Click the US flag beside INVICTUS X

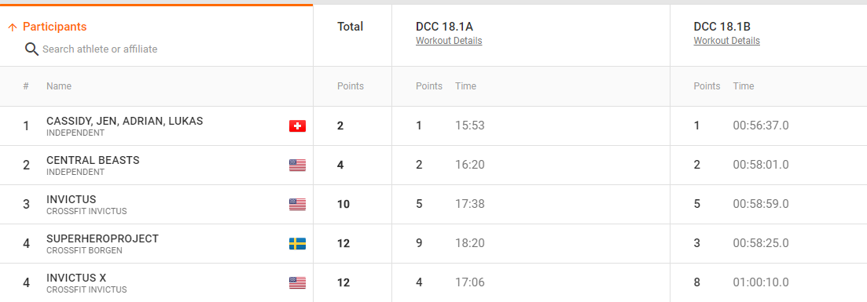coord(297,283)
